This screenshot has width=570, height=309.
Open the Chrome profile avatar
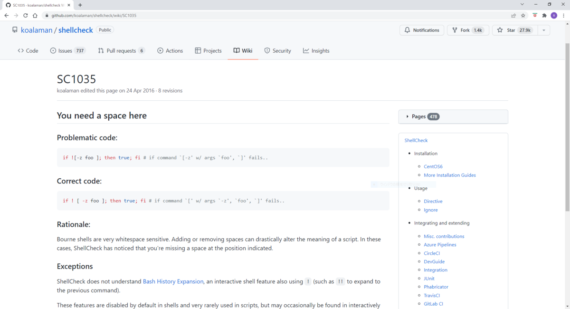click(554, 15)
